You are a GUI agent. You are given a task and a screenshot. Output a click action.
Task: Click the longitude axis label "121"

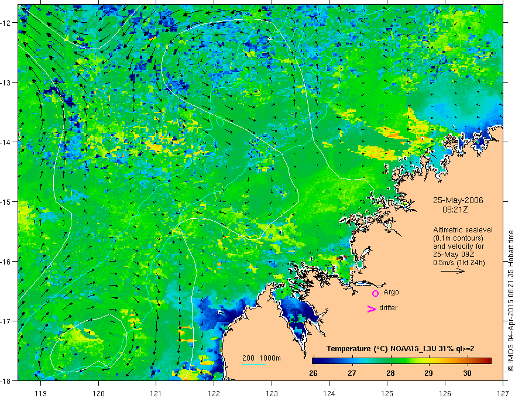click(x=156, y=393)
